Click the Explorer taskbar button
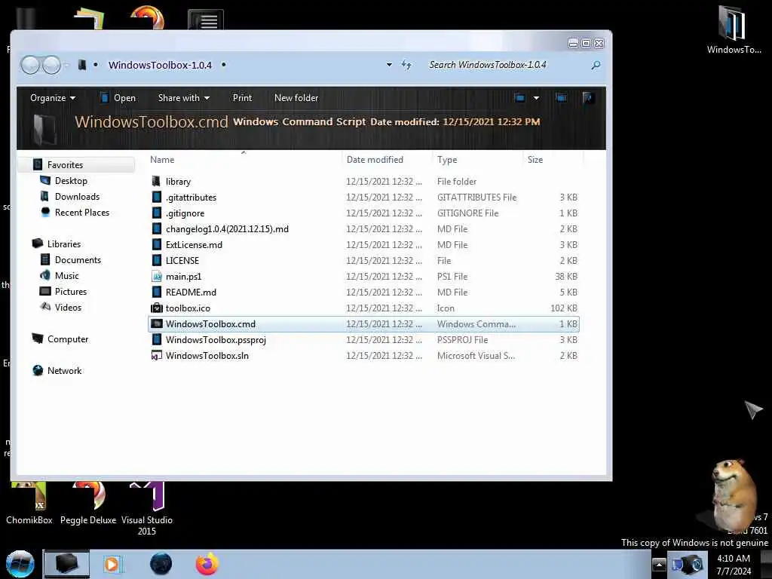 [x=67, y=564]
